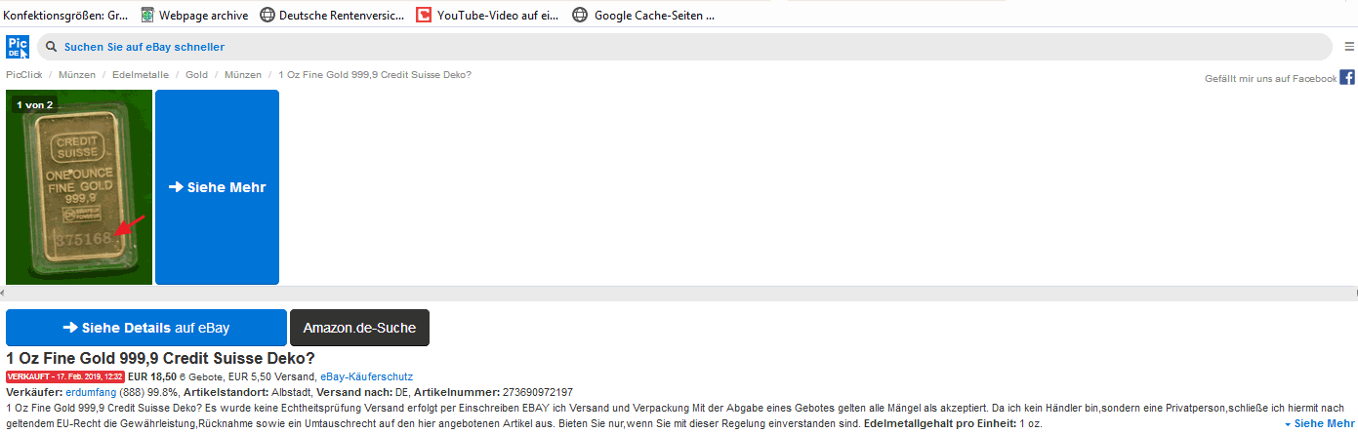This screenshot has height=434, width=1358.
Task: Expand description with Siehe Mehr
Action: [x=1319, y=424]
